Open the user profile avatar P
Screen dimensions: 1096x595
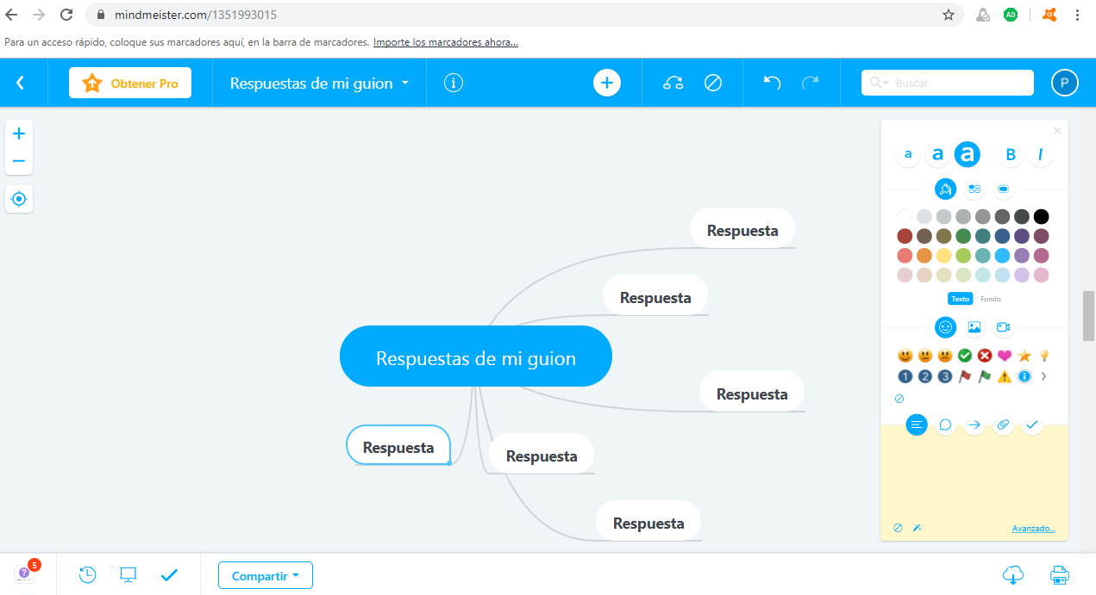[1065, 83]
